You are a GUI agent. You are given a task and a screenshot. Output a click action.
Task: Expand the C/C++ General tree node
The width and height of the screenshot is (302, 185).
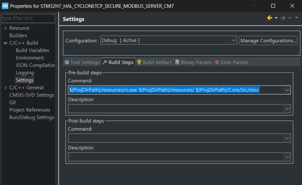(x=5, y=88)
